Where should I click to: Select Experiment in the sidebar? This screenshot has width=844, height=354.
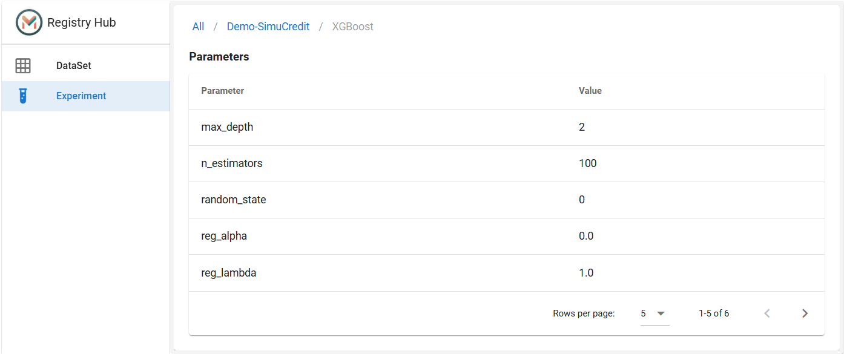coord(85,96)
